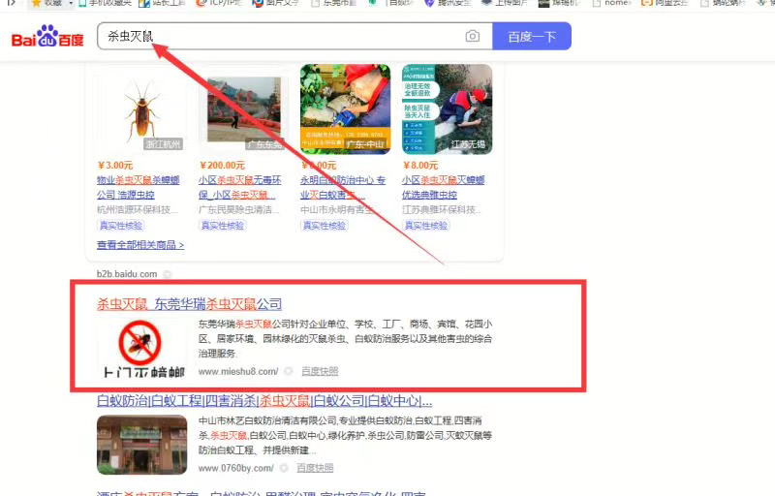Viewport: 775px width, 496px height.
Task: Click the b2b.baidu.com source text
Action: [x=127, y=274]
